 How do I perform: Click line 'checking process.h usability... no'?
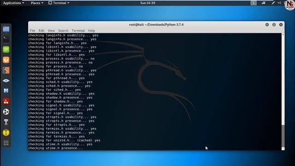pos(61,59)
